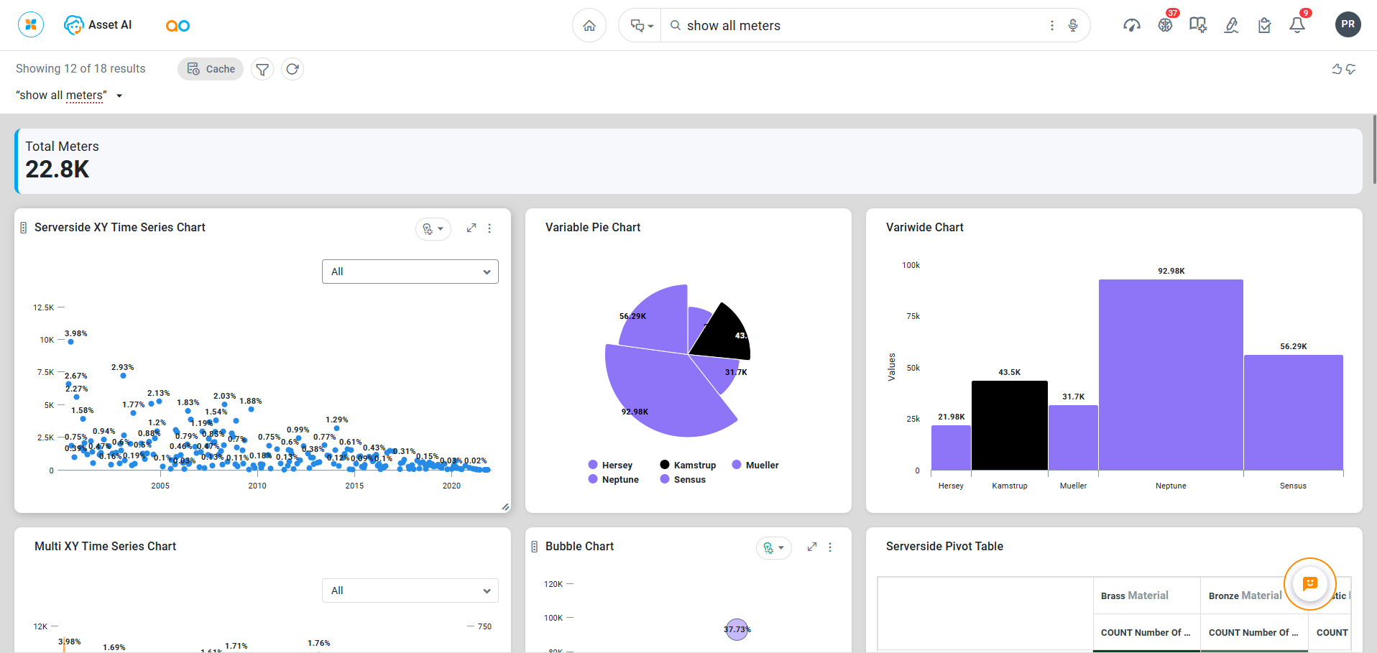The height and width of the screenshot is (653, 1377).
Task: Expand the "show all meters" query dropdown
Action: pos(119,96)
